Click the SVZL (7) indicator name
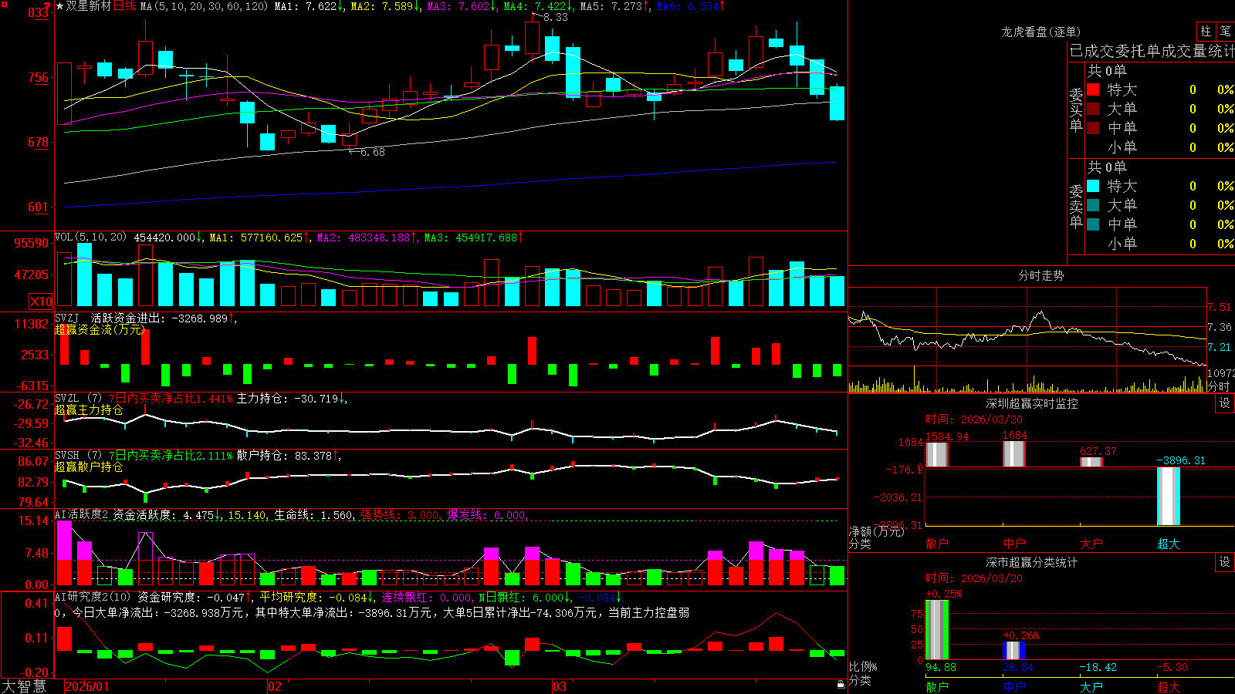The width and height of the screenshot is (1235, 694). 78,399
